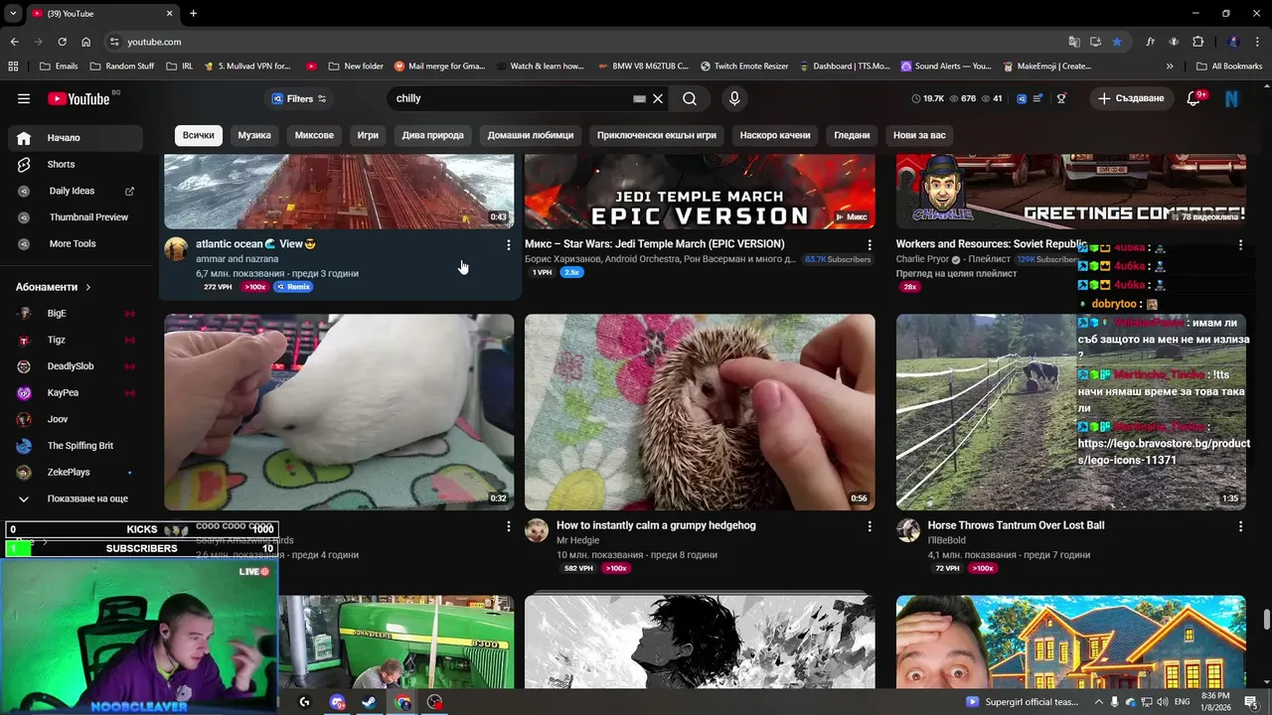Screen dimensions: 1272x715
Task: Open the YouTube hamburger guide menu
Action: coord(24,98)
